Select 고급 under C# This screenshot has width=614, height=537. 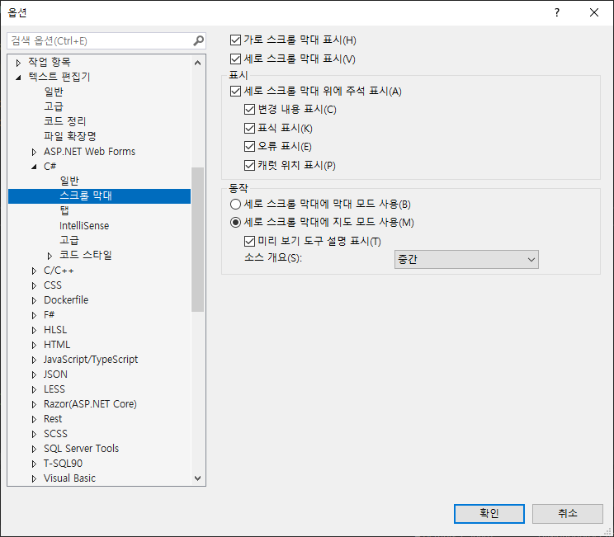(69, 240)
